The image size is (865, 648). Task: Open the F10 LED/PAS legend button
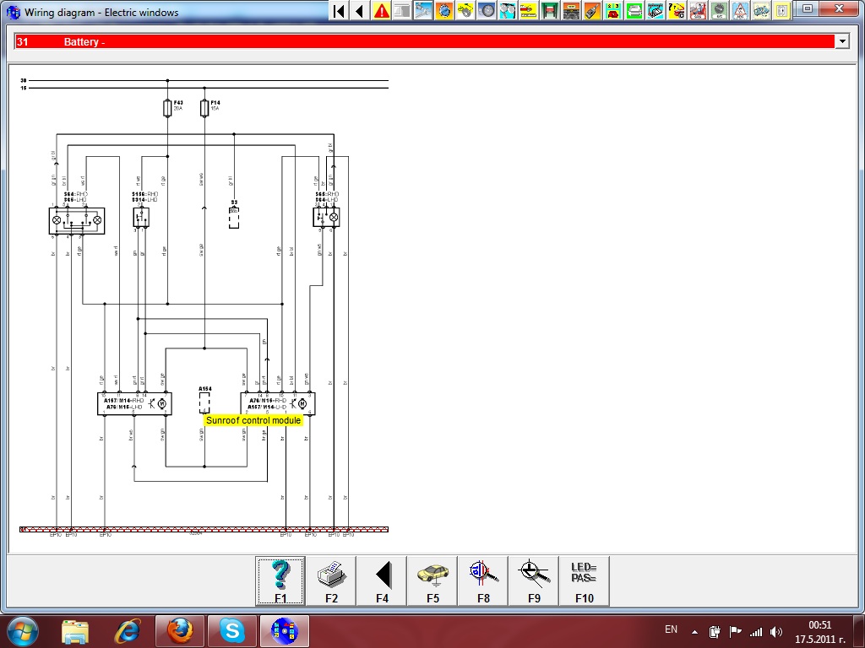point(584,580)
